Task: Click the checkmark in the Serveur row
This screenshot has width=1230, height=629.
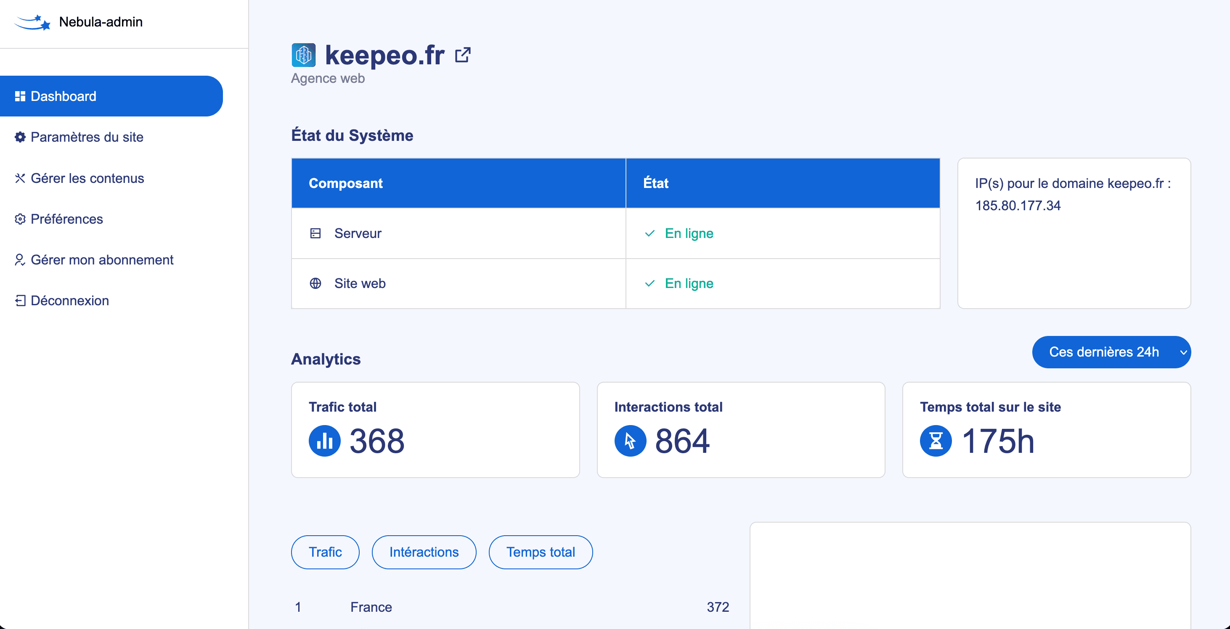Action: pos(650,233)
